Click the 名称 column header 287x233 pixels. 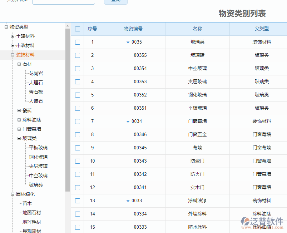(197, 29)
